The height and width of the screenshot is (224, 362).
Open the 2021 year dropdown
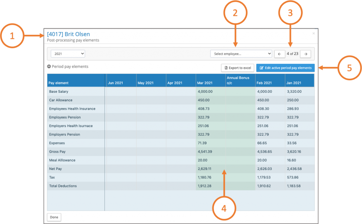68,54
